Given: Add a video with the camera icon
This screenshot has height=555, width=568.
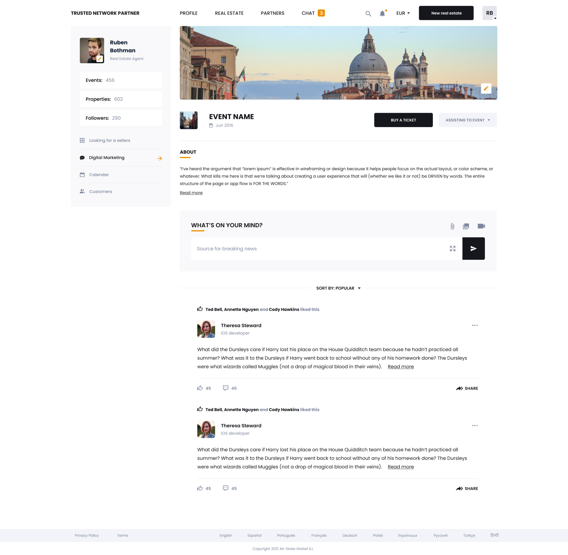Looking at the screenshot, I should [481, 226].
